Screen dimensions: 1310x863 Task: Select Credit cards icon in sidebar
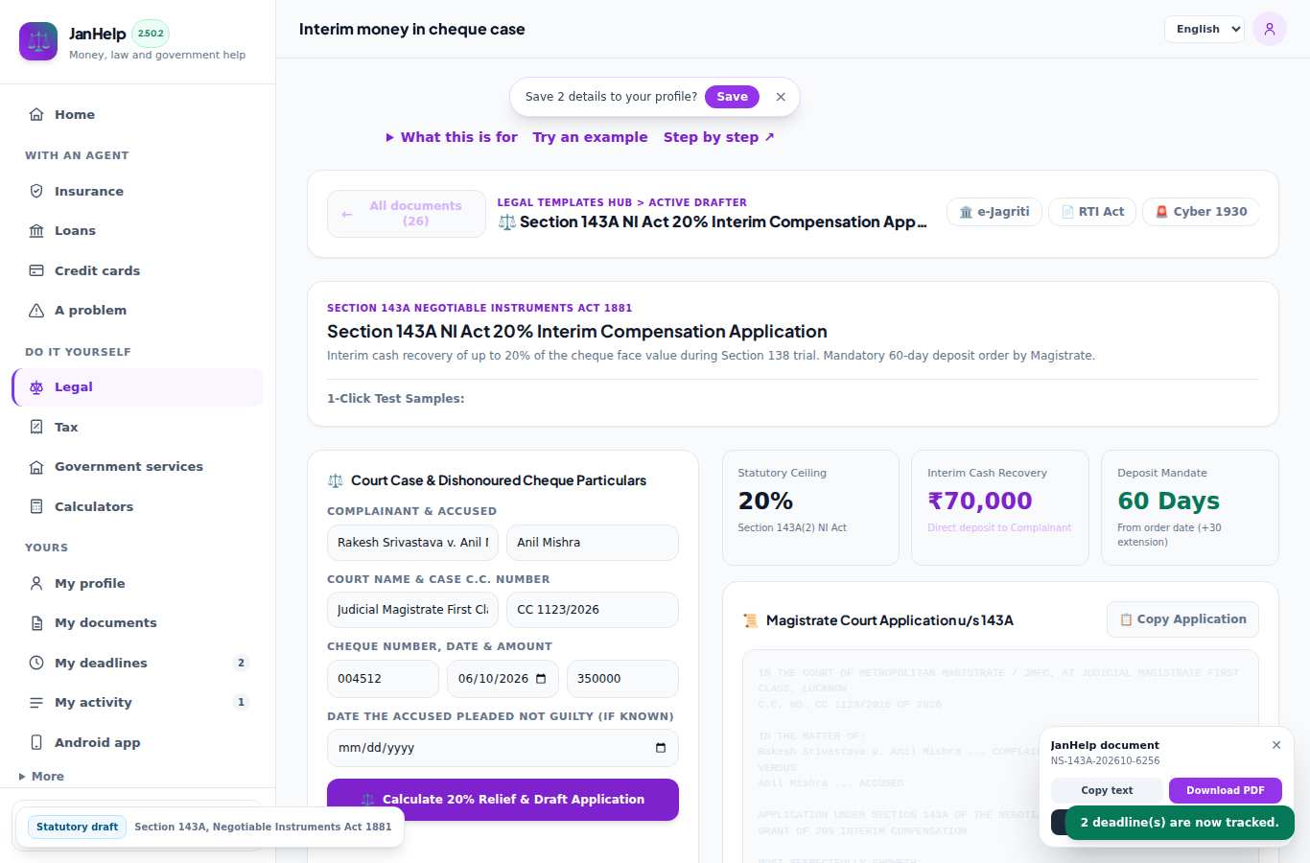(36, 270)
